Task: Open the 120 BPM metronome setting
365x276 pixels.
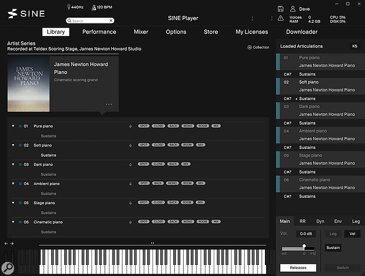Action: pos(102,7)
